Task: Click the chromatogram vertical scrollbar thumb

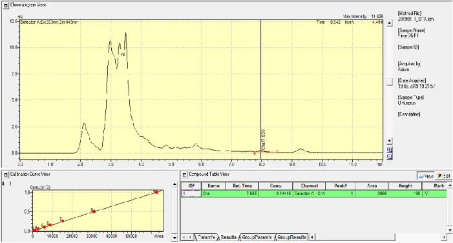Action: click(x=390, y=82)
